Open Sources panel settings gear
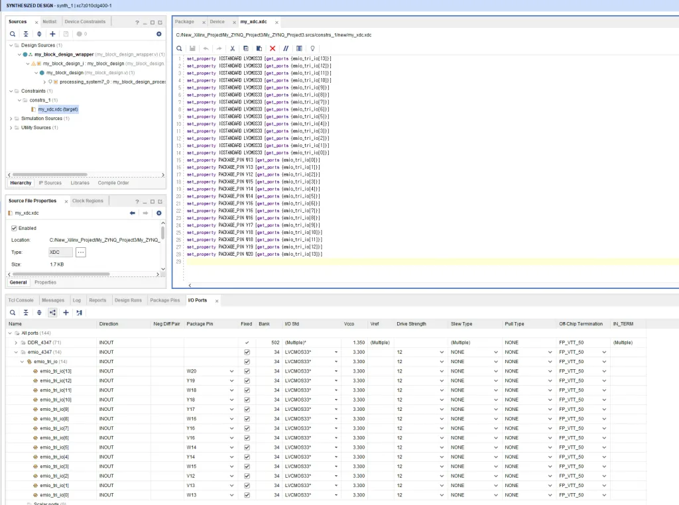 point(158,34)
